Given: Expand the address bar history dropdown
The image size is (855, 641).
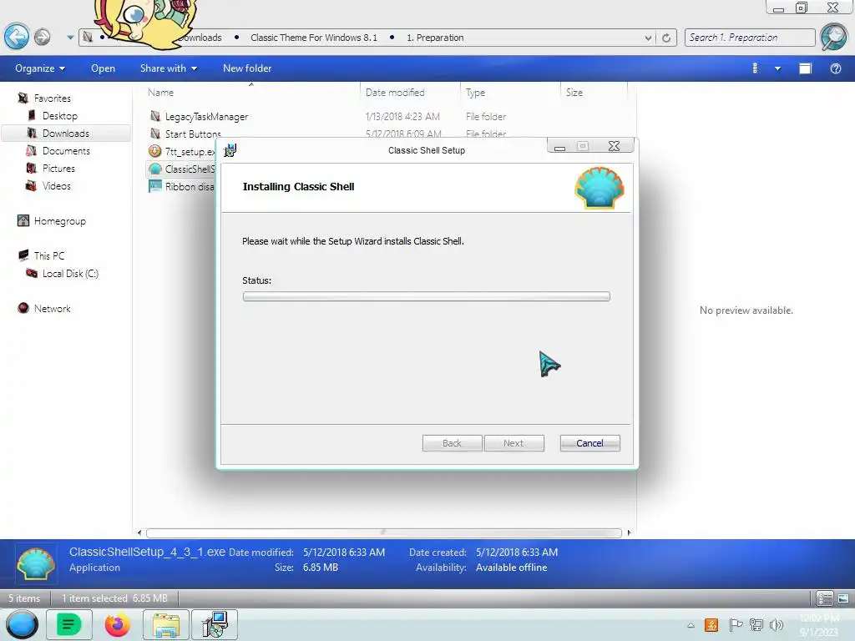Looking at the screenshot, I should pos(648,38).
